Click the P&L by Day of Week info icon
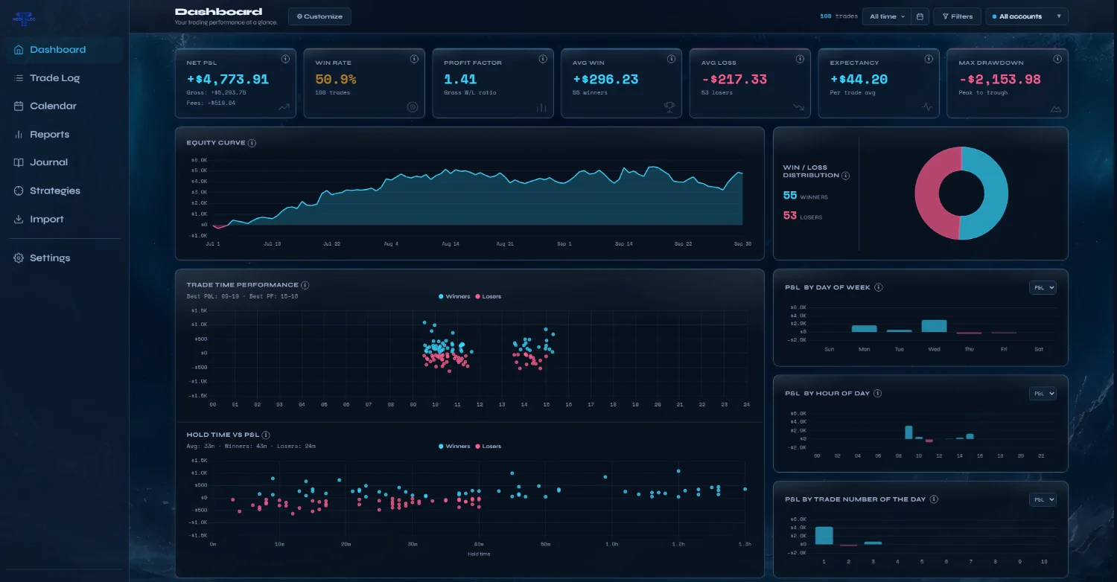This screenshot has width=1117, height=582. click(x=879, y=287)
